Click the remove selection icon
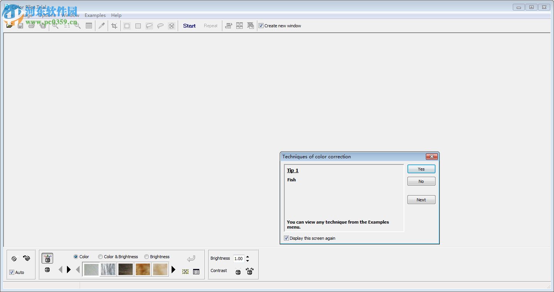 pos(172,26)
